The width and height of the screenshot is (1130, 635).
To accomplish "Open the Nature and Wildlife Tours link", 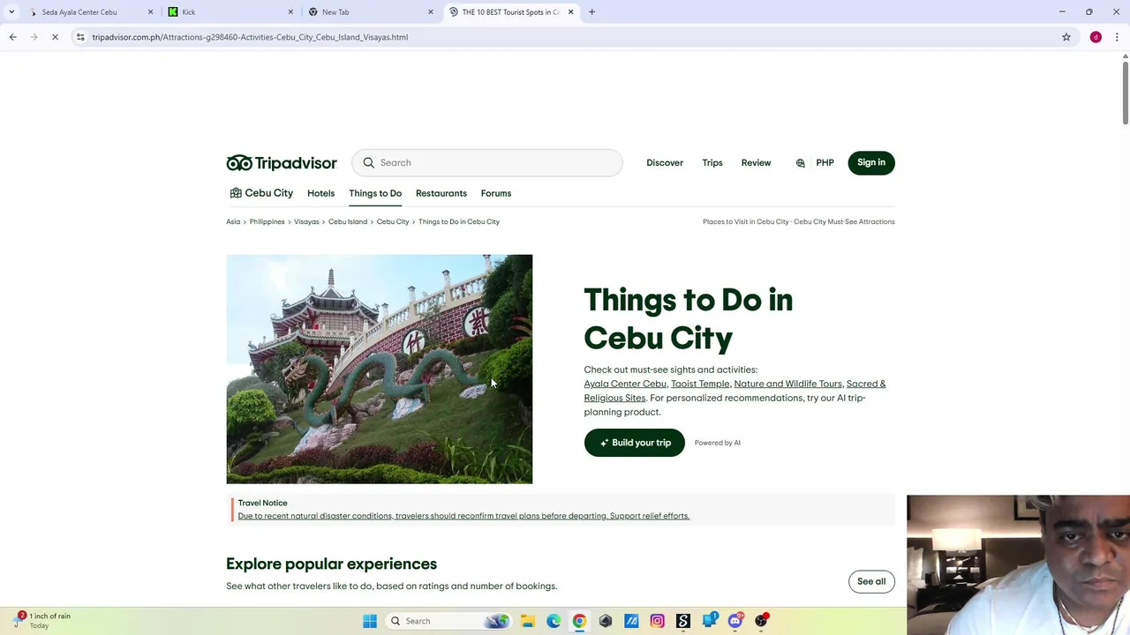I will click(787, 384).
